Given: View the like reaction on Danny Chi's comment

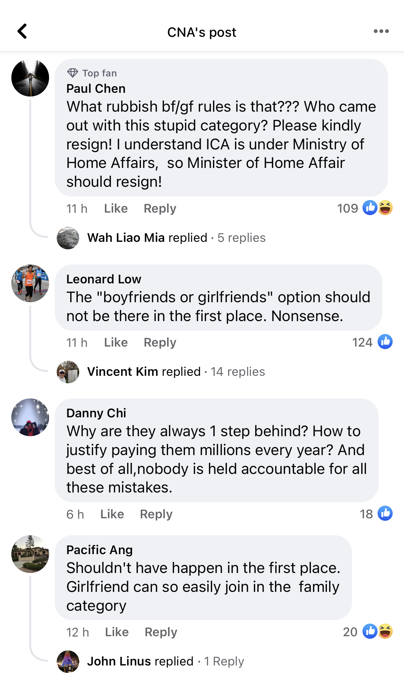Looking at the screenshot, I should (x=385, y=514).
